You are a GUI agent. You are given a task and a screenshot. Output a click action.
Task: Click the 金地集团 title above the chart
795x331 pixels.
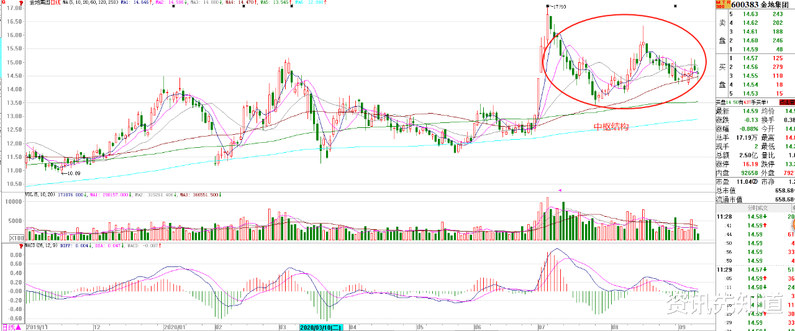(39, 3)
